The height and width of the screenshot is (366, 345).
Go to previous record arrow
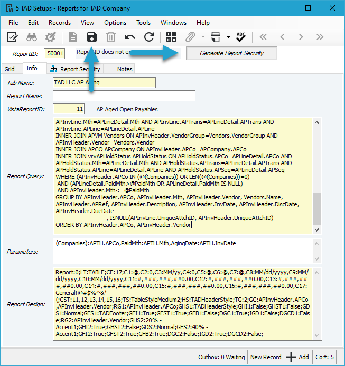tap(282, 37)
